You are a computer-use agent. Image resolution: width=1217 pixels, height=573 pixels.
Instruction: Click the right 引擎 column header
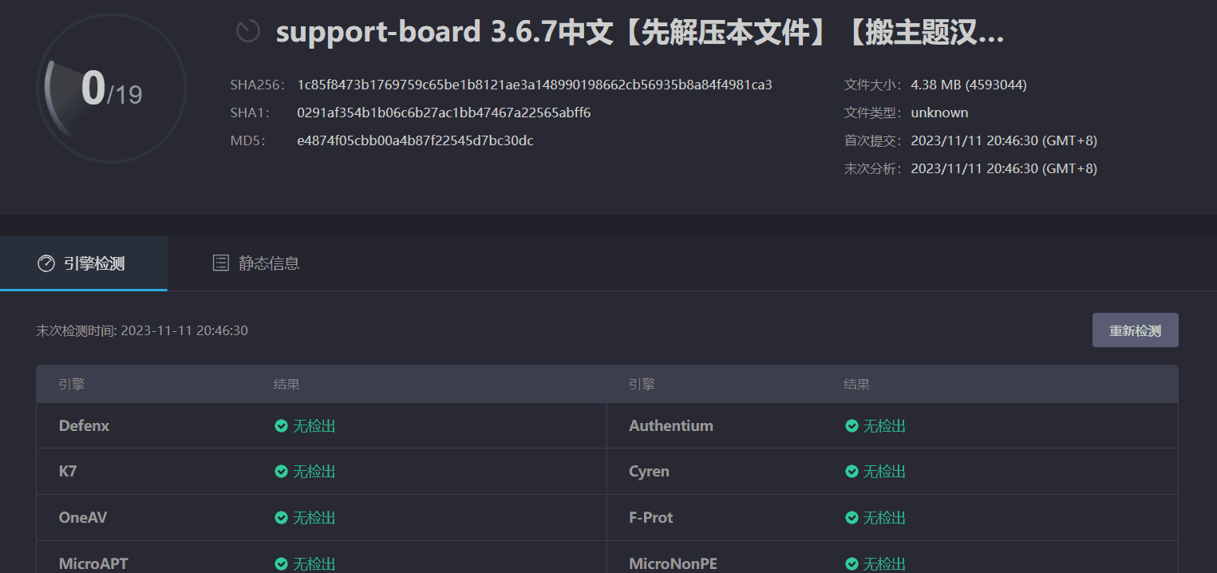point(642,385)
